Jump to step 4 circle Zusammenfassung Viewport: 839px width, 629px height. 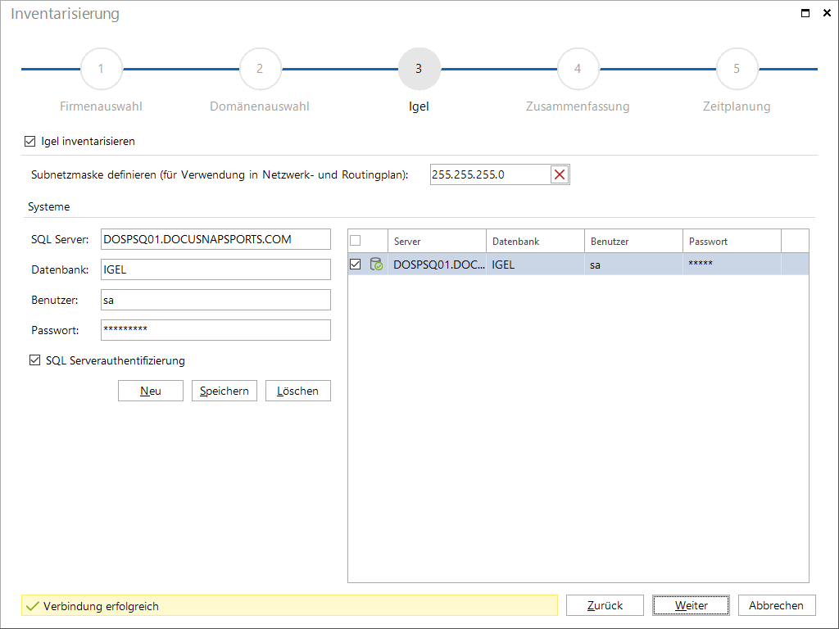click(x=578, y=69)
